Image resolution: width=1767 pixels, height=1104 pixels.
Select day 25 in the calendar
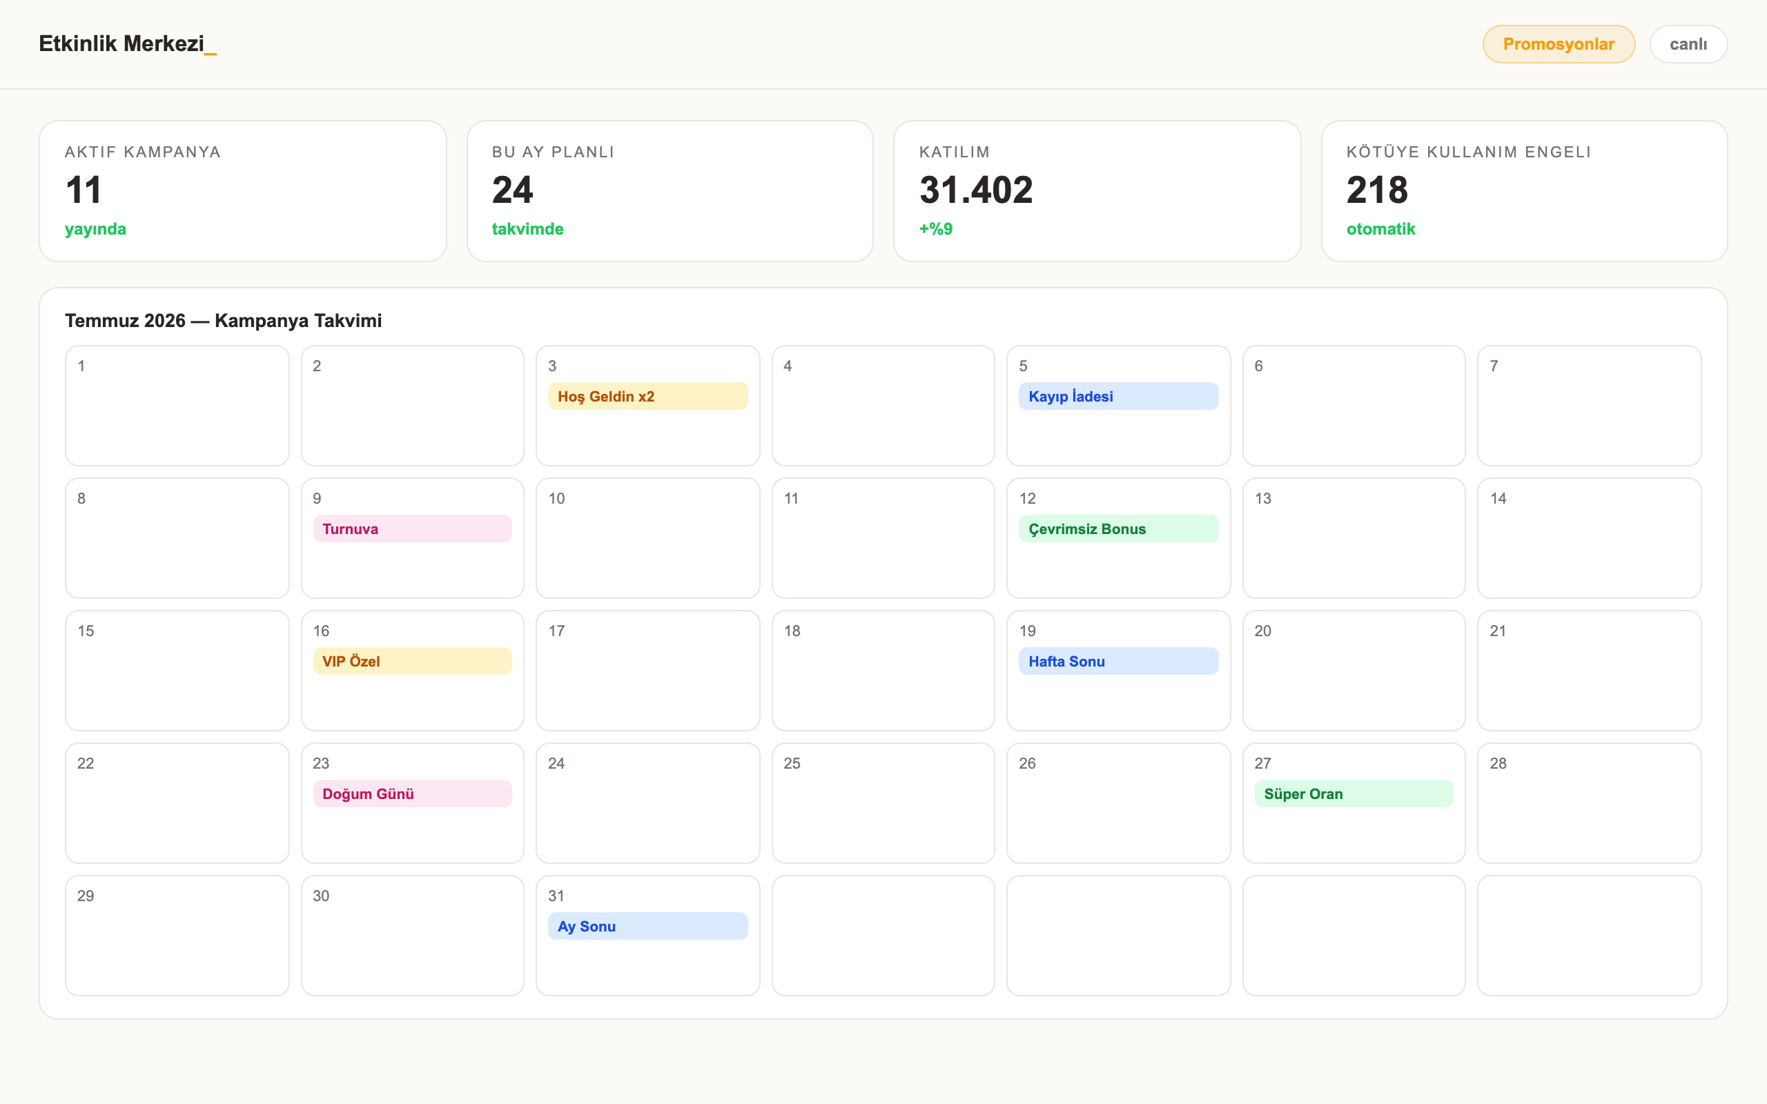coord(883,803)
